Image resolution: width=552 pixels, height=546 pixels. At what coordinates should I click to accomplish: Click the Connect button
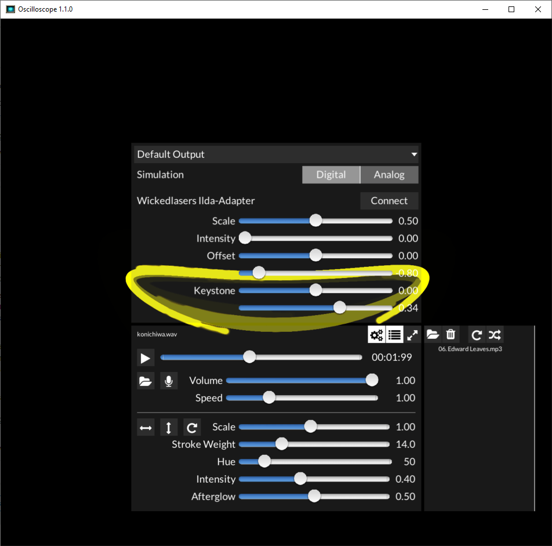390,201
